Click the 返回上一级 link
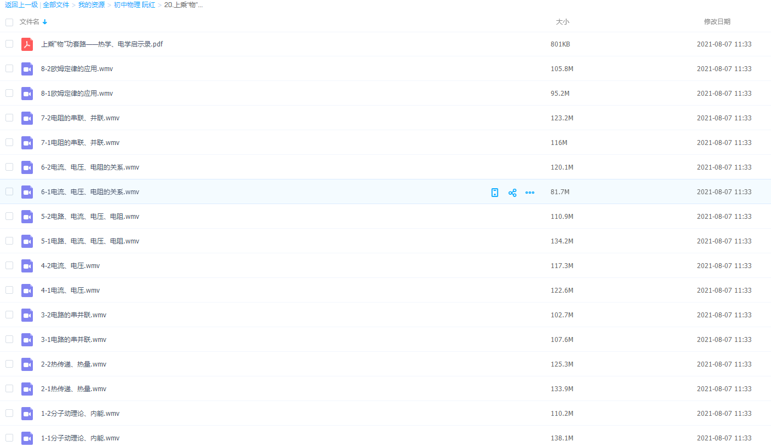 [21, 5]
